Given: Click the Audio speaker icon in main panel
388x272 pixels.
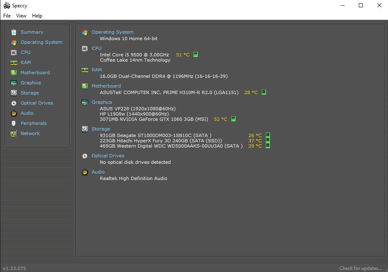Looking at the screenshot, I should (85, 172).
